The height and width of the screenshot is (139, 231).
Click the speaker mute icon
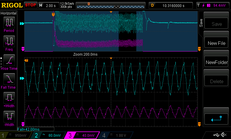click(223, 135)
